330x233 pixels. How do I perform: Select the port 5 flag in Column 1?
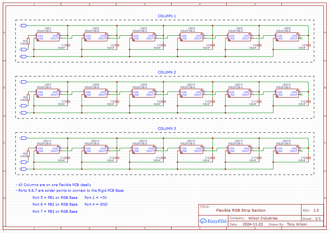point(24,50)
